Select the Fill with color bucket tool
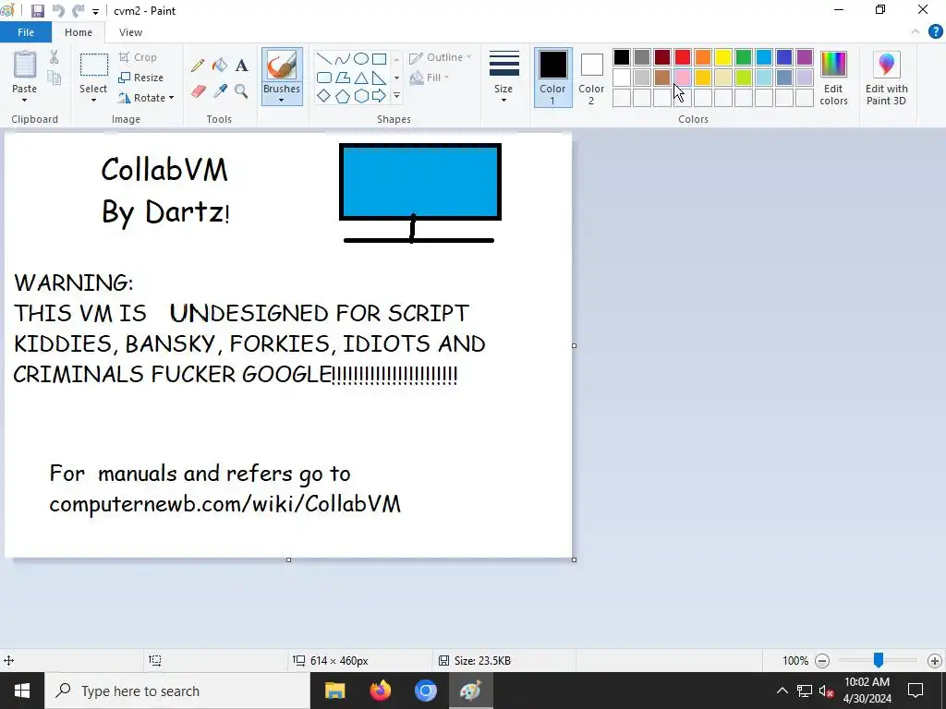This screenshot has height=709, width=946. click(x=220, y=66)
